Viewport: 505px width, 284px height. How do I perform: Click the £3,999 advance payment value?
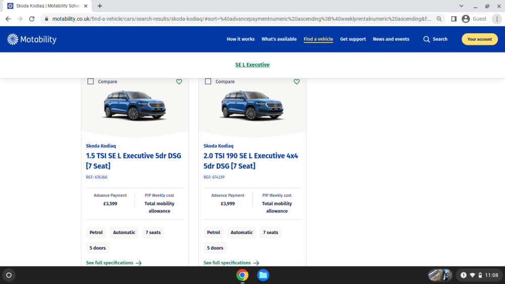click(x=228, y=204)
